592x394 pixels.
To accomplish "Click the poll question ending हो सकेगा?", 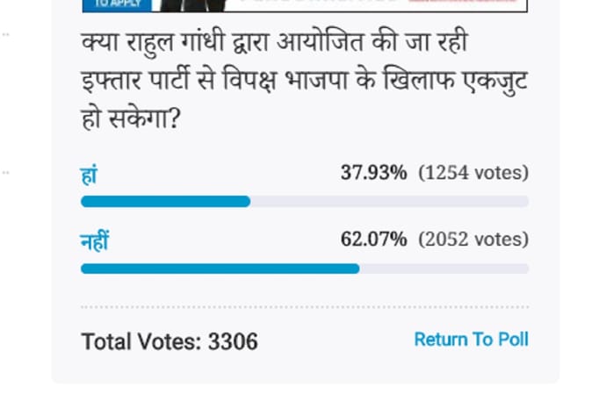I will tap(130, 116).
